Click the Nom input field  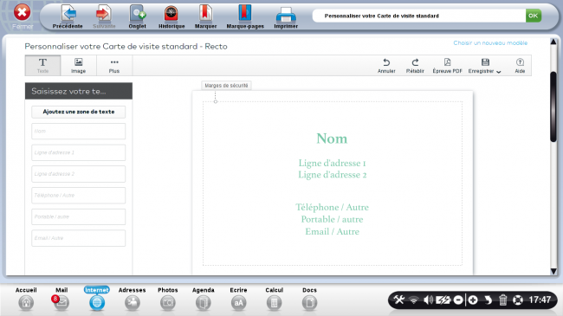point(79,131)
